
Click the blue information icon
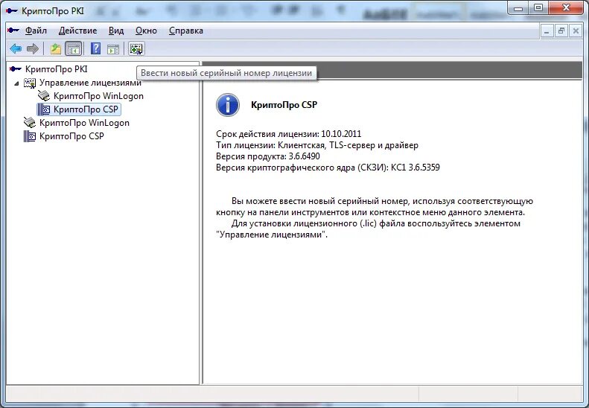(x=228, y=105)
